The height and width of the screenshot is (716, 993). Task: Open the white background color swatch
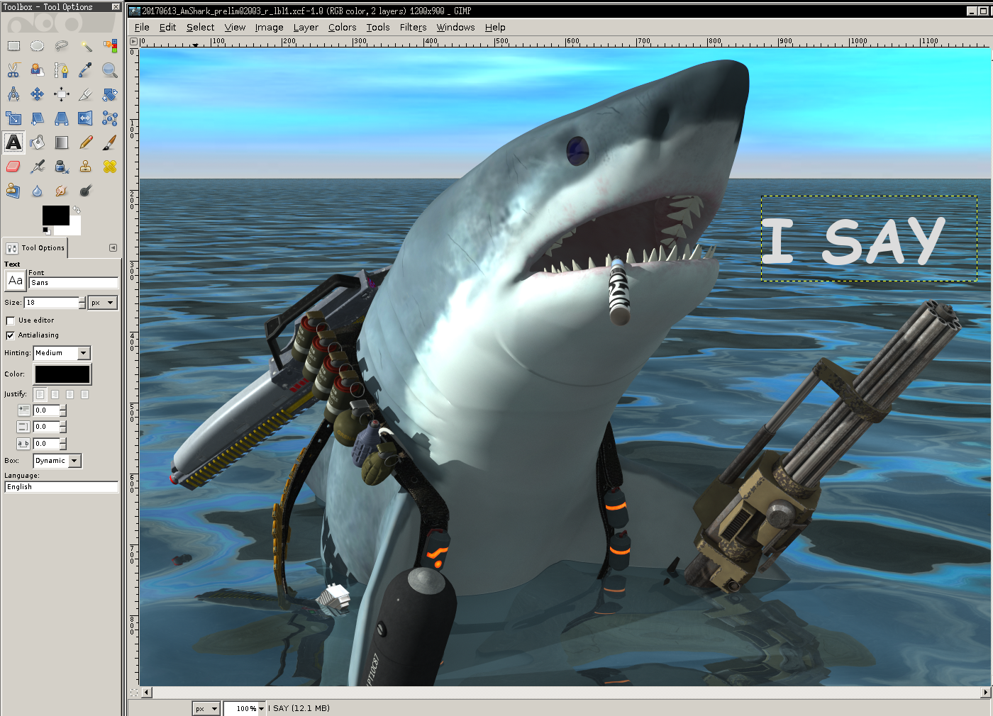click(74, 228)
